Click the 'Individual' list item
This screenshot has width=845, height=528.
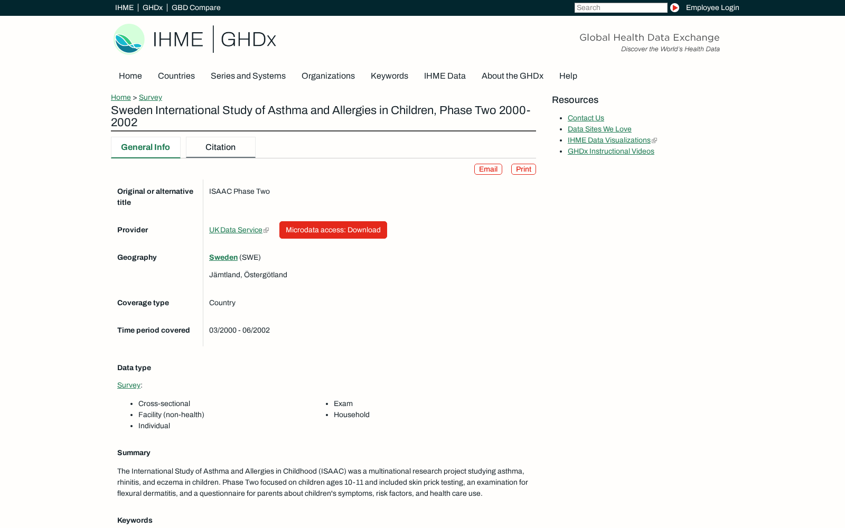point(154,426)
